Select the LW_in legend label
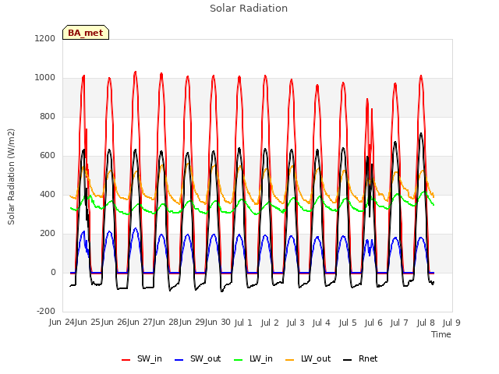Viewport: 499px width, 374px height. (x=261, y=358)
